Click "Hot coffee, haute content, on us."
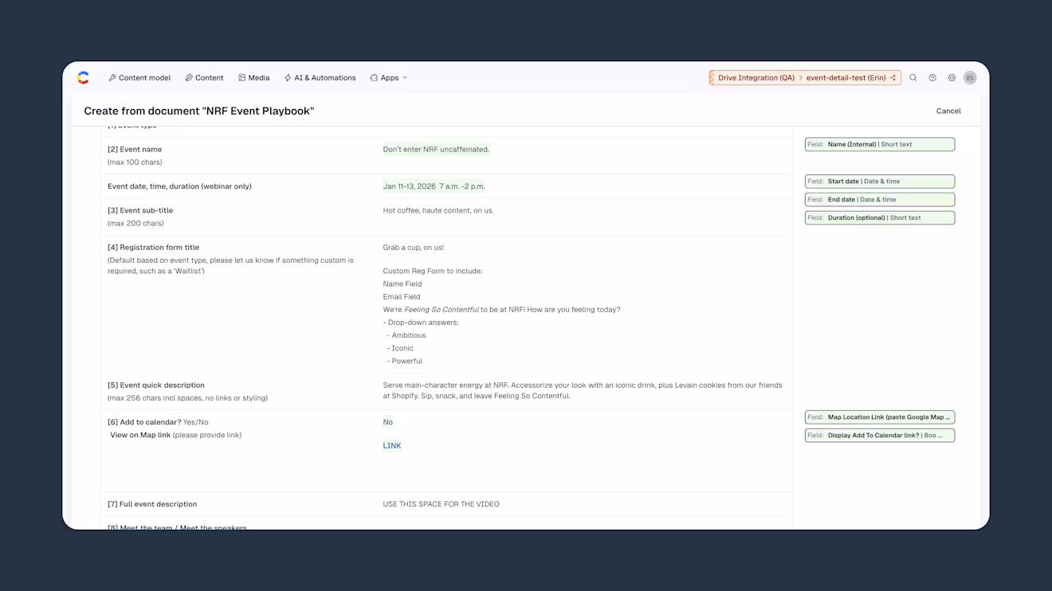 pos(438,210)
